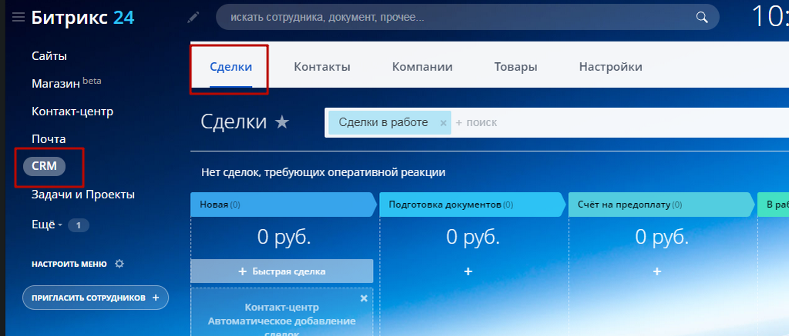789x336 pixels.
Task: Remove the 'Сделки в работе' filter chip
Action: [x=443, y=123]
